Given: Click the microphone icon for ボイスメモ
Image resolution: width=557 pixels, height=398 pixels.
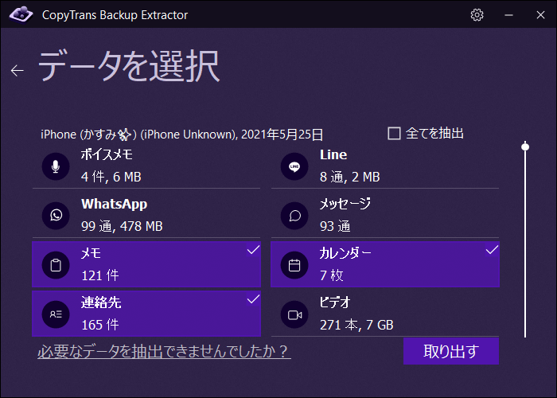Looking at the screenshot, I should coord(56,166).
